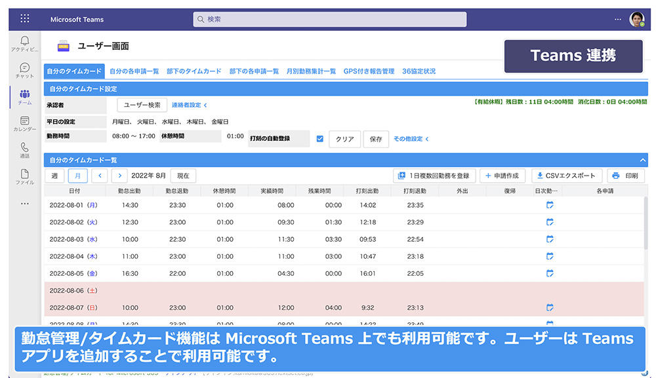This screenshot has height=378, width=656.
Task: Open Calls (通話) in the sidebar
Action: [25, 151]
